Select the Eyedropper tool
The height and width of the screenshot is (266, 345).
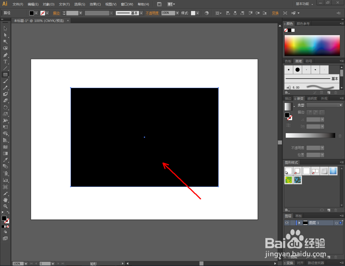(x=5, y=160)
